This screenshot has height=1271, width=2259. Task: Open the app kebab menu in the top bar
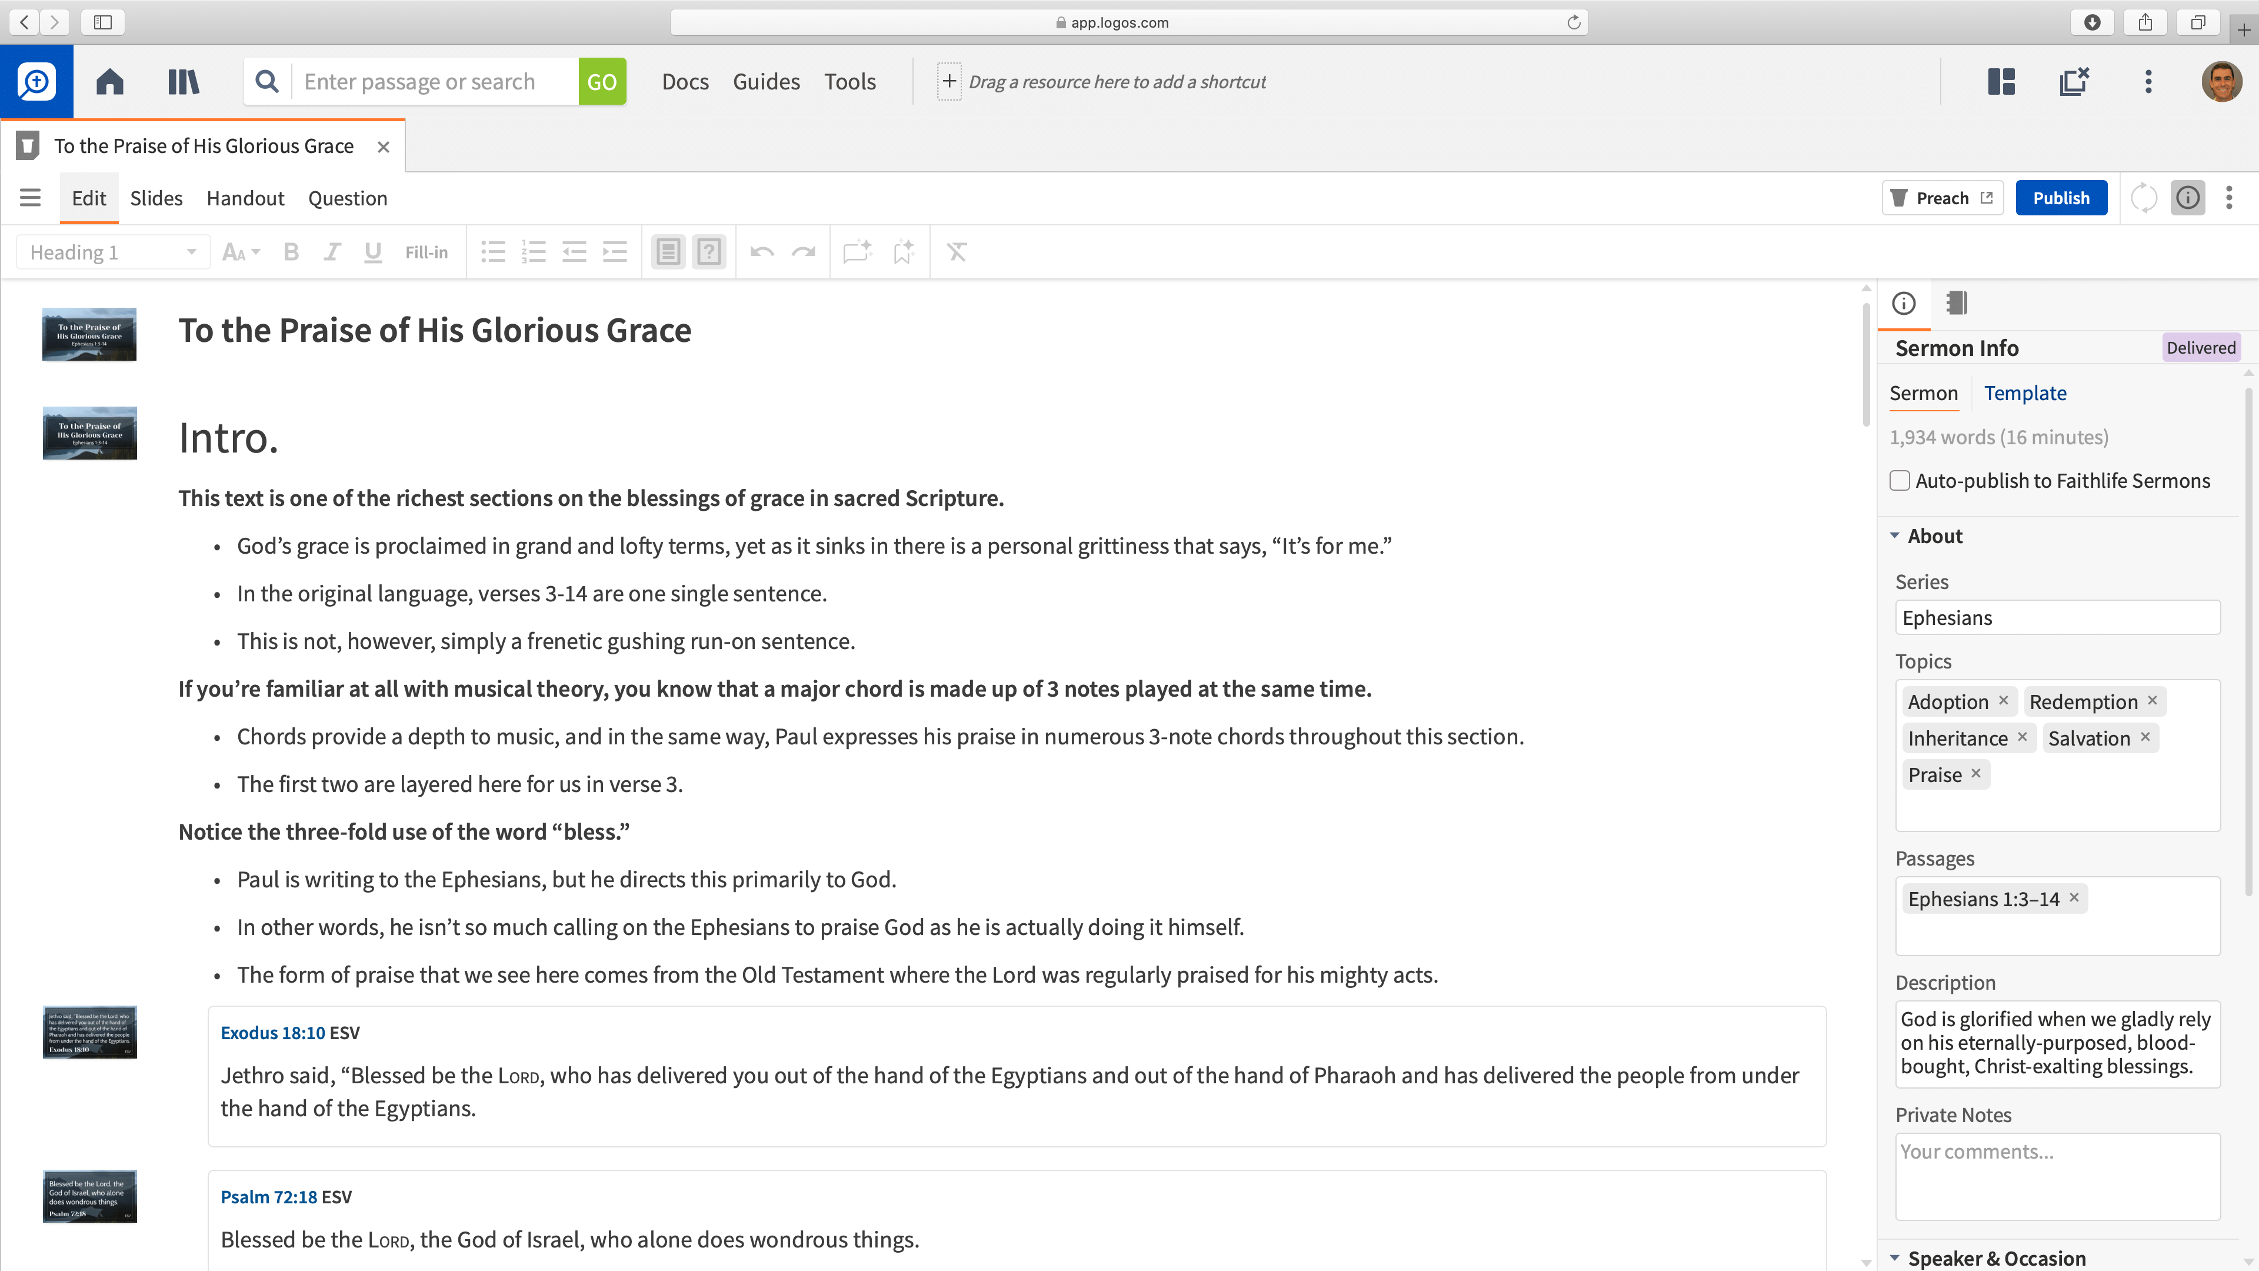coord(2148,82)
